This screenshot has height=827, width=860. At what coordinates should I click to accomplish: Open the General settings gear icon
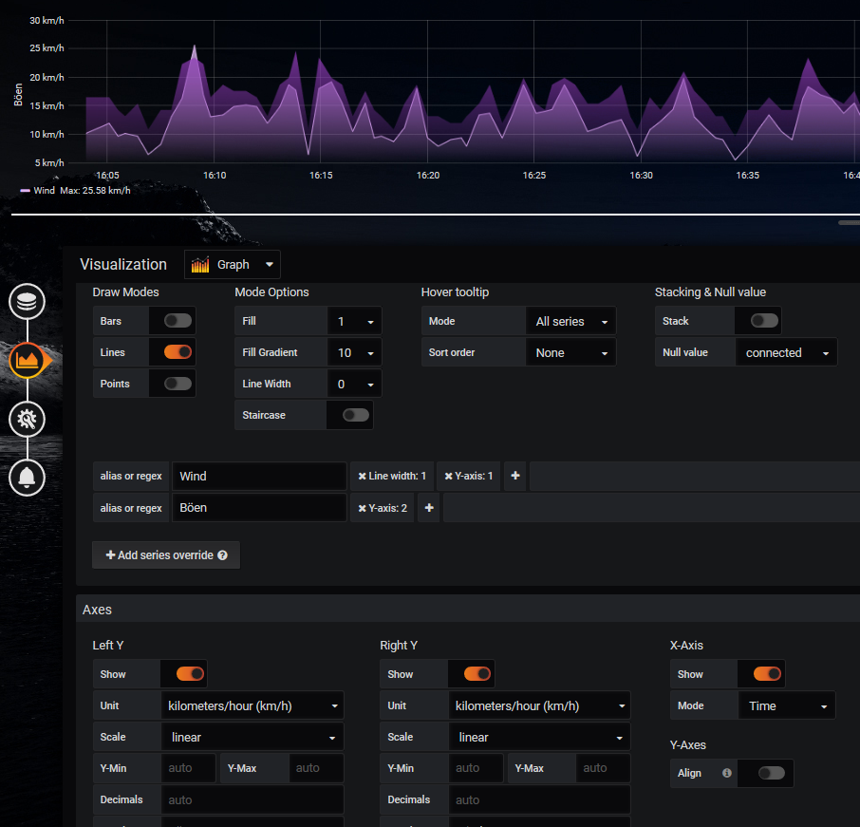pyautogui.click(x=28, y=419)
